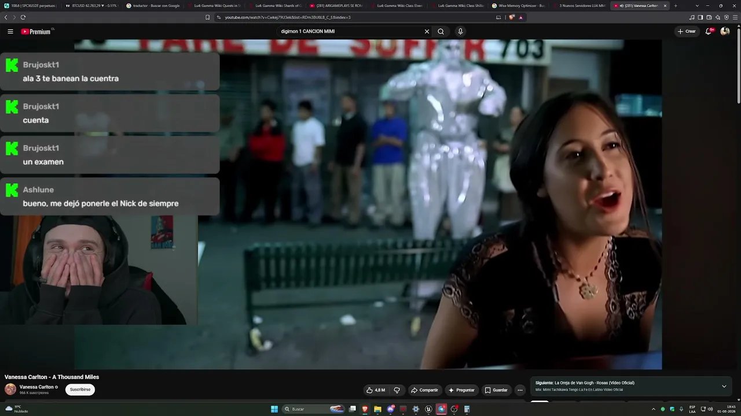Expand the playlist panel chevron
Image resolution: width=741 pixels, height=416 pixels.
tap(724, 386)
